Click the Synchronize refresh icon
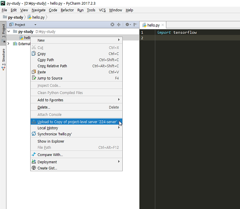The height and width of the screenshot is (209, 240). [x=34, y=134]
